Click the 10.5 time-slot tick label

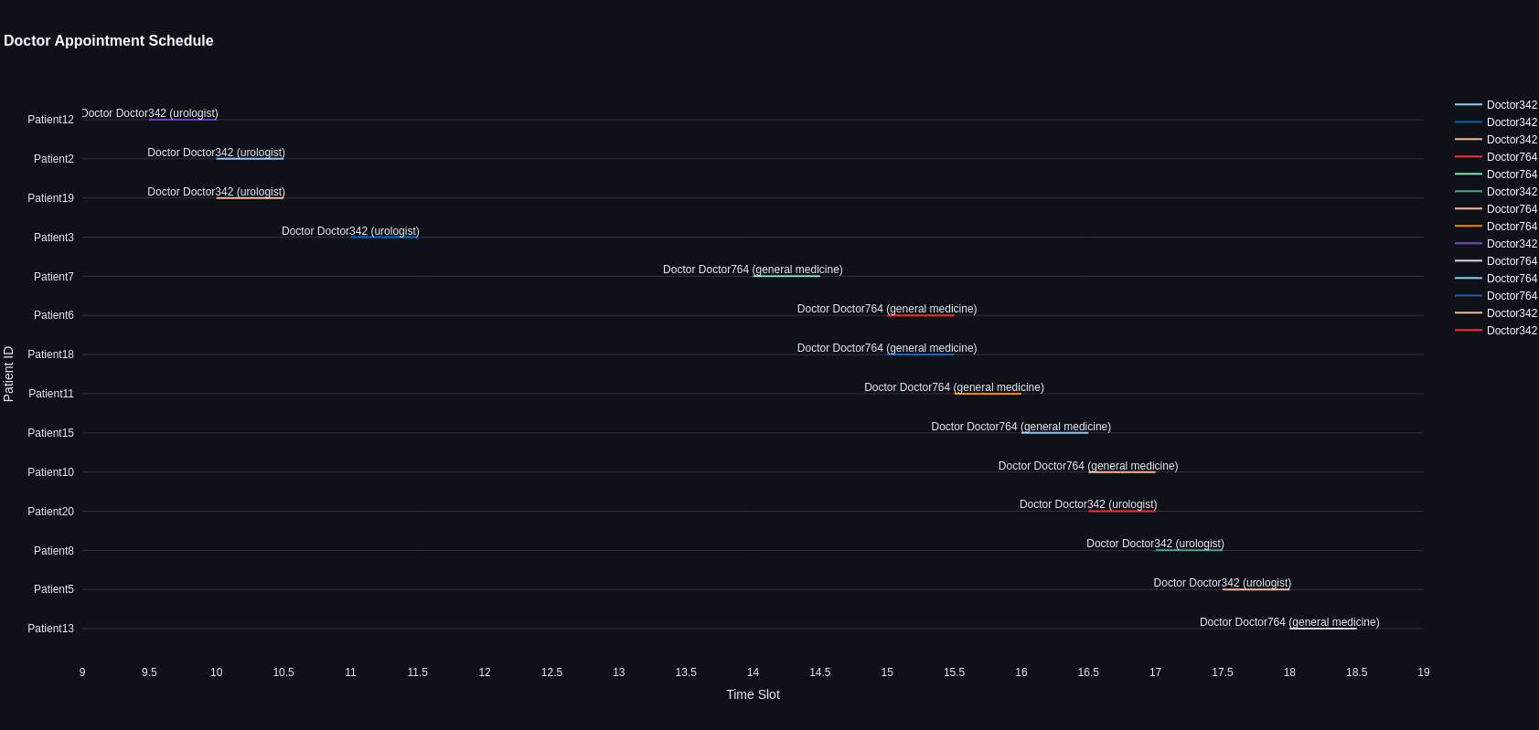pyautogui.click(x=283, y=672)
